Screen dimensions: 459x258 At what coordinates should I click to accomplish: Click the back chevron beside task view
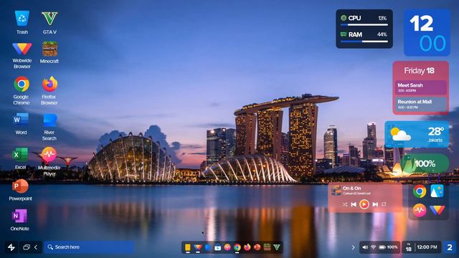click(x=36, y=247)
